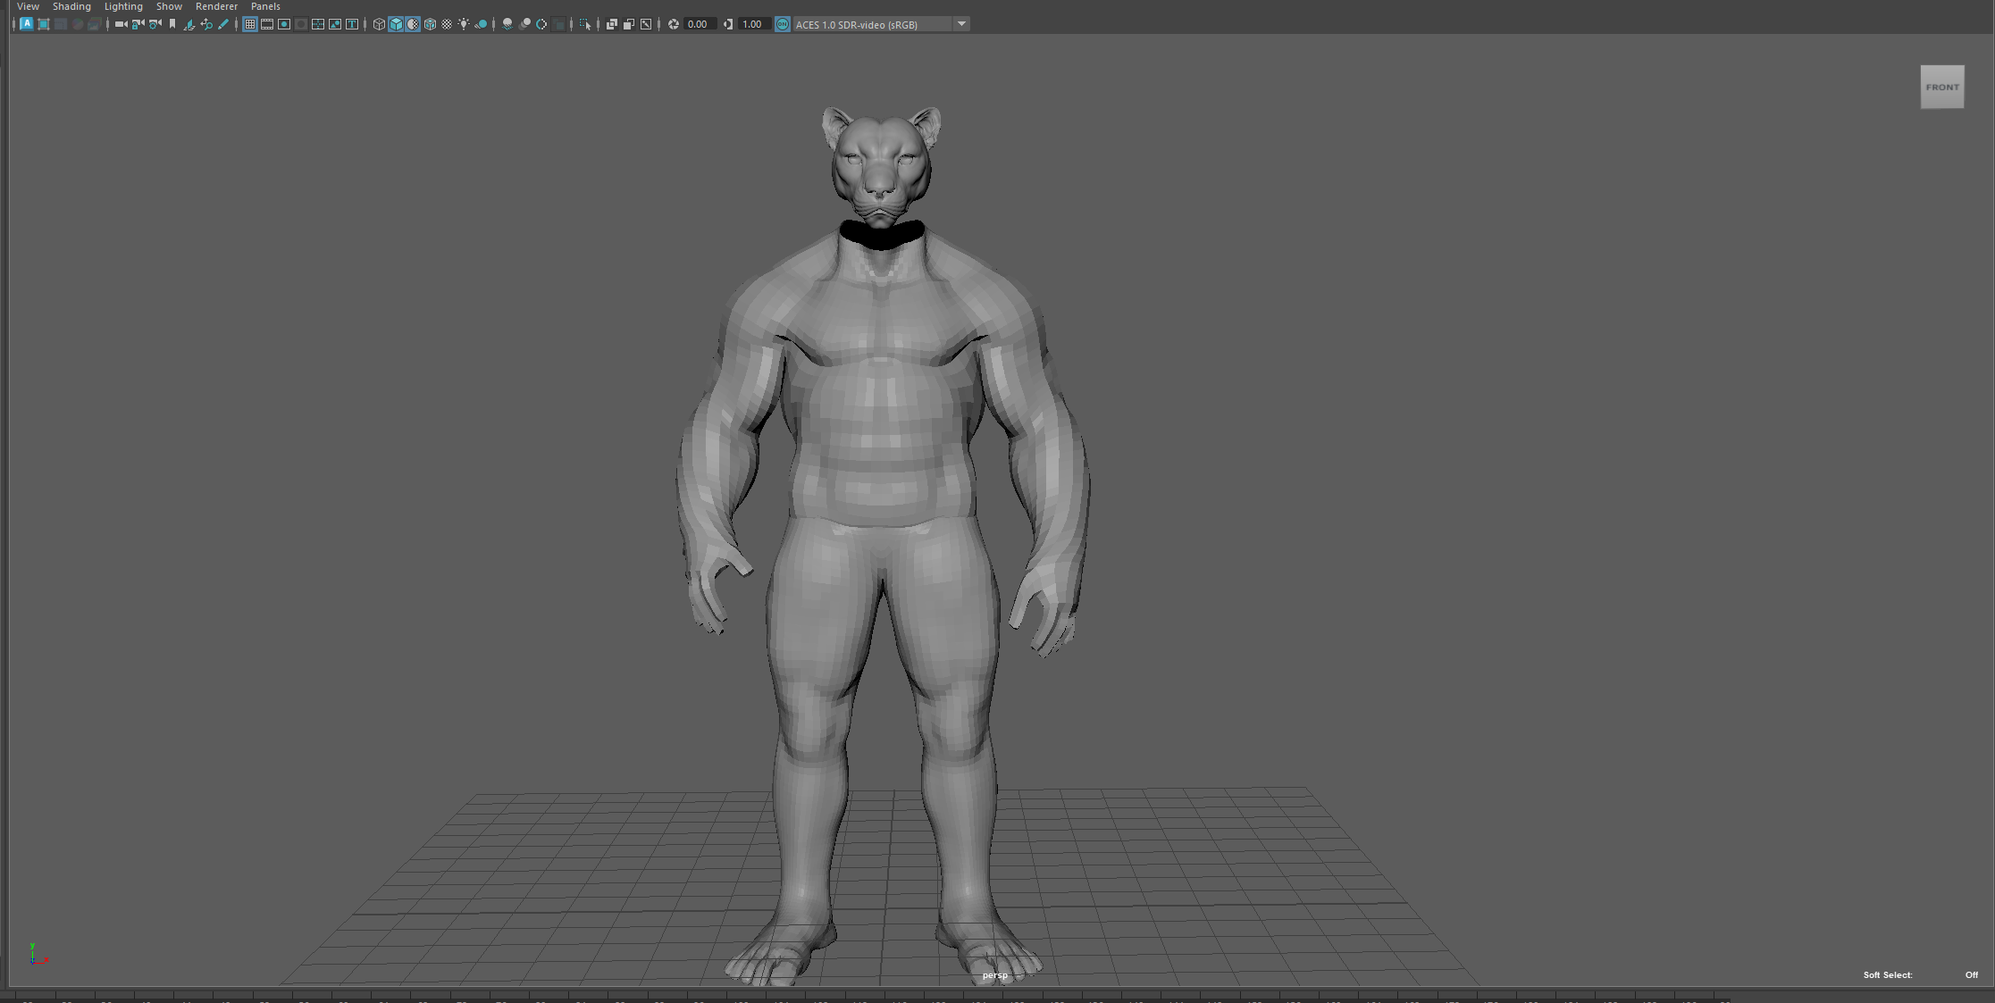Open the Shading menu

(x=71, y=6)
